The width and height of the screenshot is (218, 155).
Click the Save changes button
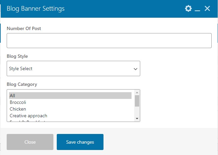click(x=80, y=142)
